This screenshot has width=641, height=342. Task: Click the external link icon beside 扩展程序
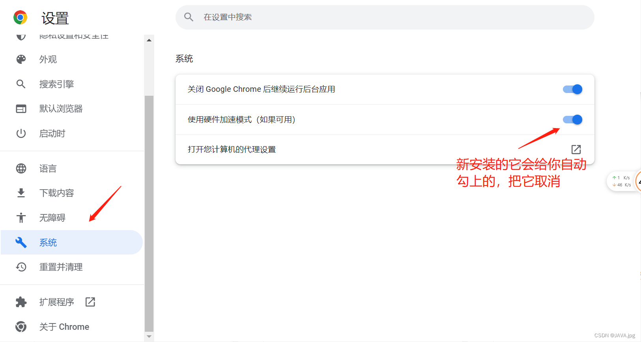click(90, 302)
